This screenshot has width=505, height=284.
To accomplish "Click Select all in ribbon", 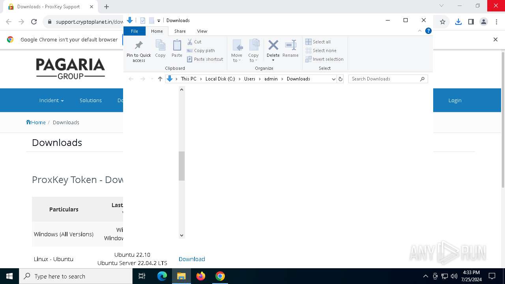I will click(x=318, y=42).
